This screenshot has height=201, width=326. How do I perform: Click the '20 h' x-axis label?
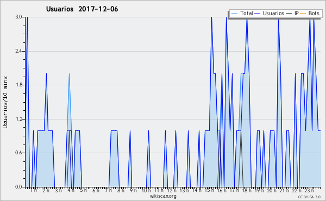[272, 190]
